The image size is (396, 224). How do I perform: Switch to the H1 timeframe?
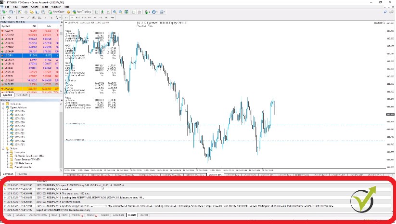(89, 18)
